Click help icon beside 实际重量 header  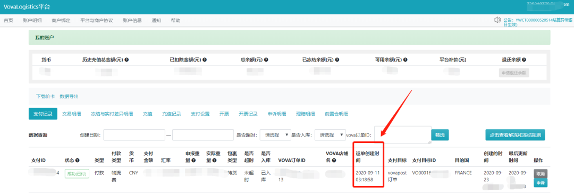[x=214, y=160]
